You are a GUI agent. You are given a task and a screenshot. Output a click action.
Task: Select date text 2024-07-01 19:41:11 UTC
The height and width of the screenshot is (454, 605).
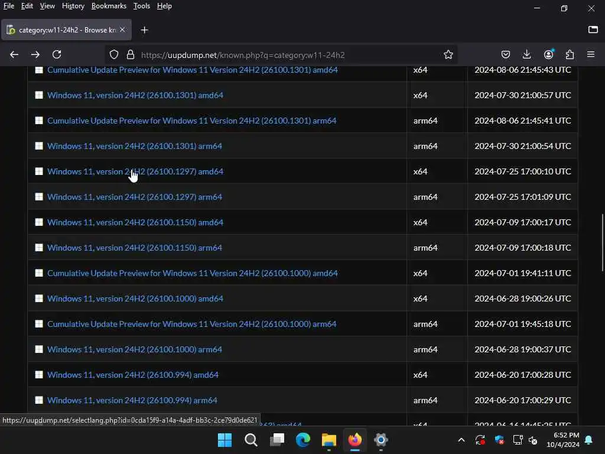pos(522,273)
